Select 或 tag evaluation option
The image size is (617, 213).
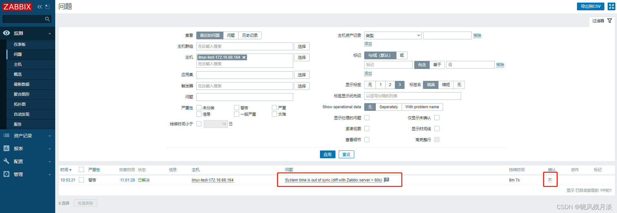coord(402,55)
